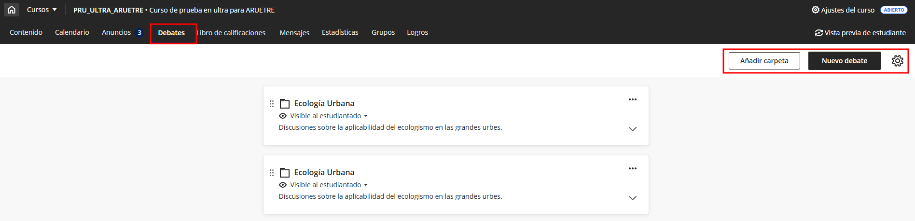Open the debates settings gear icon
The height and width of the screenshot is (221, 915).
pos(897,61)
